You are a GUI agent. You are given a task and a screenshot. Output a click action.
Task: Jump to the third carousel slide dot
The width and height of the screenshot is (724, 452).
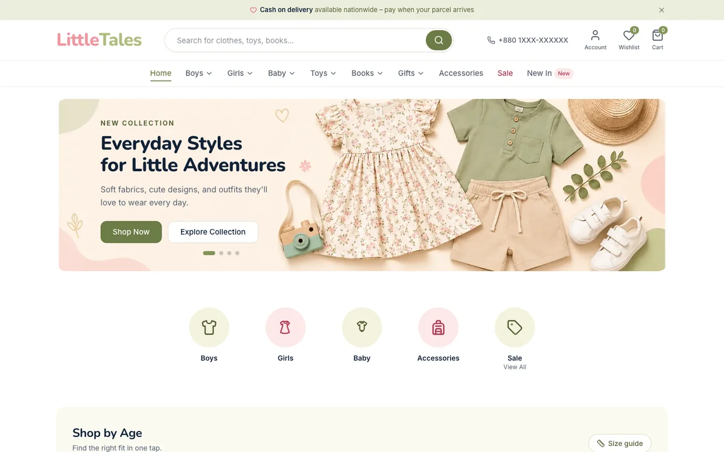[229, 253]
